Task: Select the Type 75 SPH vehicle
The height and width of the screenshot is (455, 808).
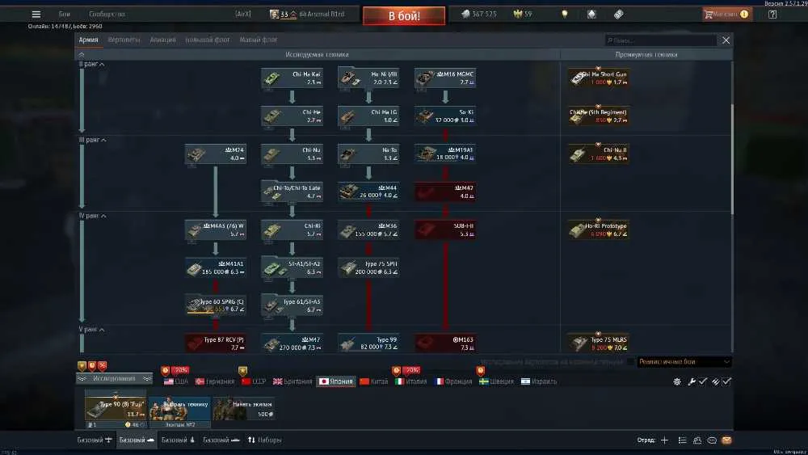Action: click(368, 268)
